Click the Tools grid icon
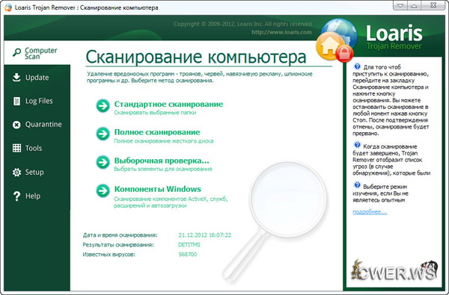Viewport: 449px width, 295px height. (16, 148)
